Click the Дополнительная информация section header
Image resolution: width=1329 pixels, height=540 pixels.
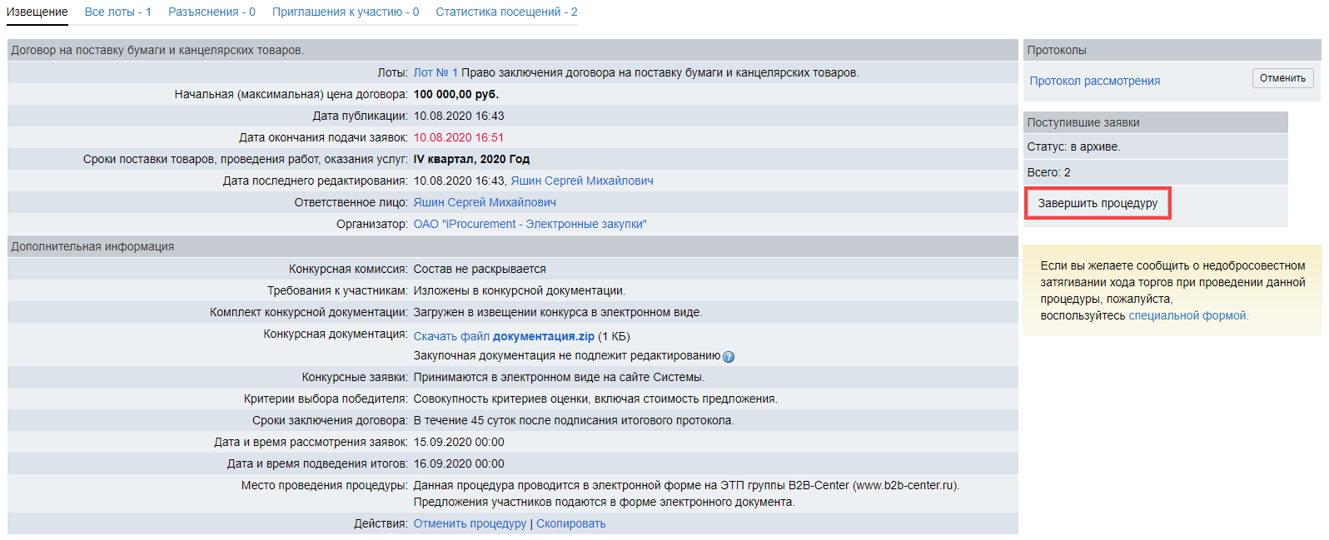[x=92, y=246]
